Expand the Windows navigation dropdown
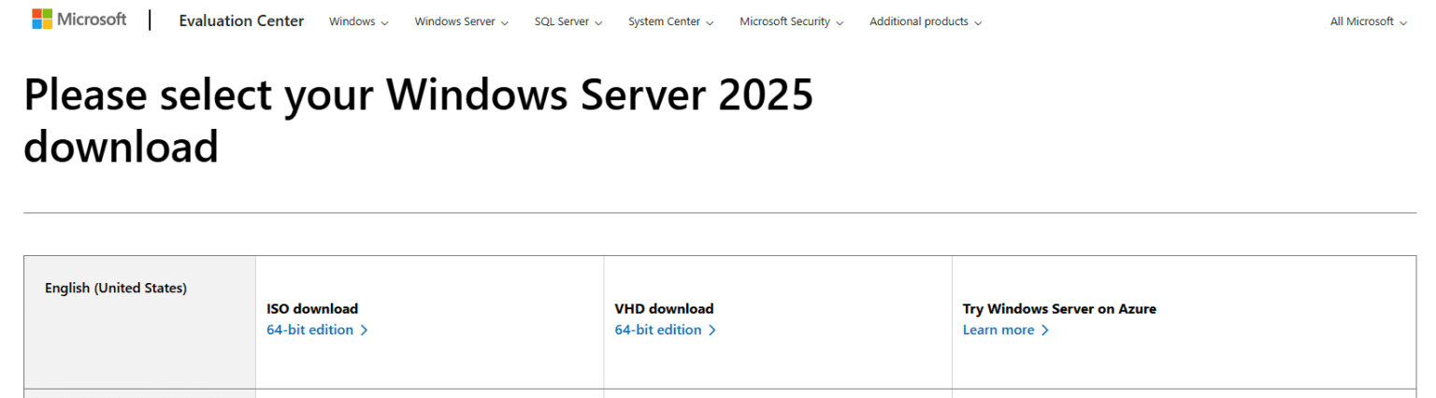 [358, 21]
